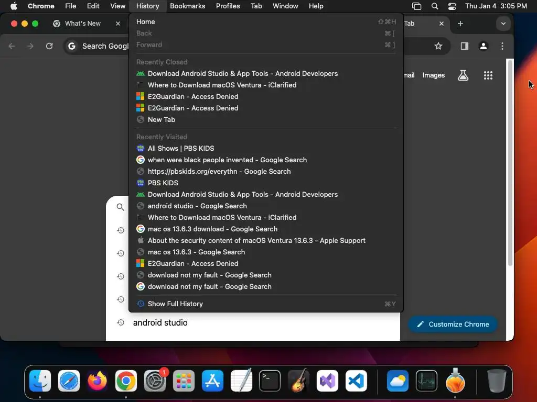Reopen Download Android Studio under Recently Closed
The width and height of the screenshot is (537, 402).
click(x=266, y=73)
